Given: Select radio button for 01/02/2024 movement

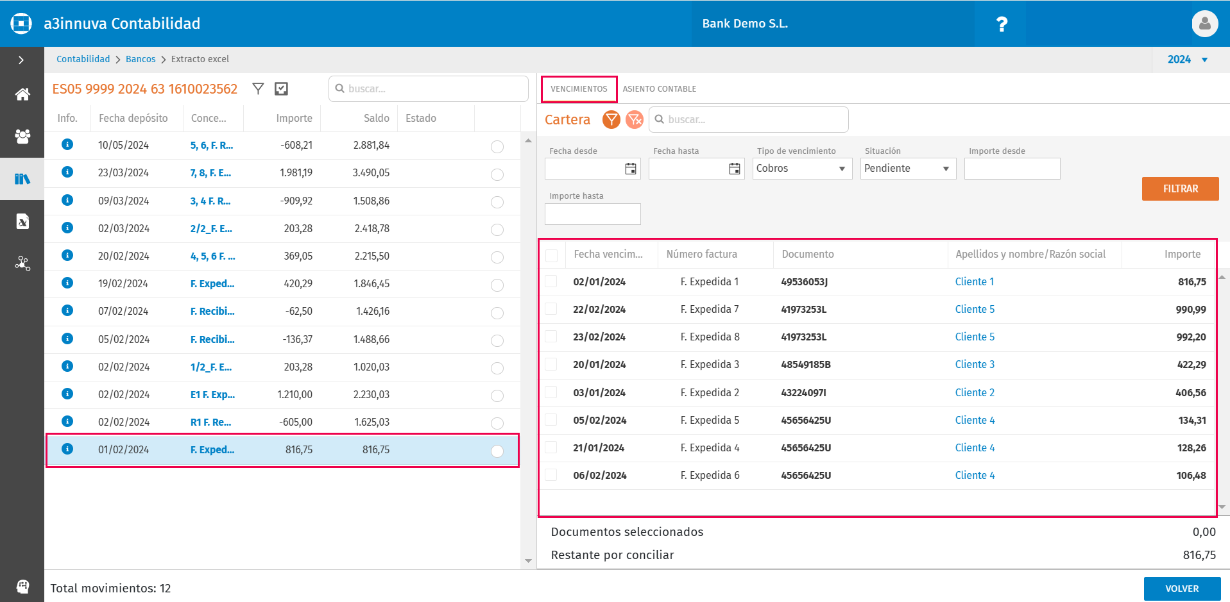Looking at the screenshot, I should 497,451.
